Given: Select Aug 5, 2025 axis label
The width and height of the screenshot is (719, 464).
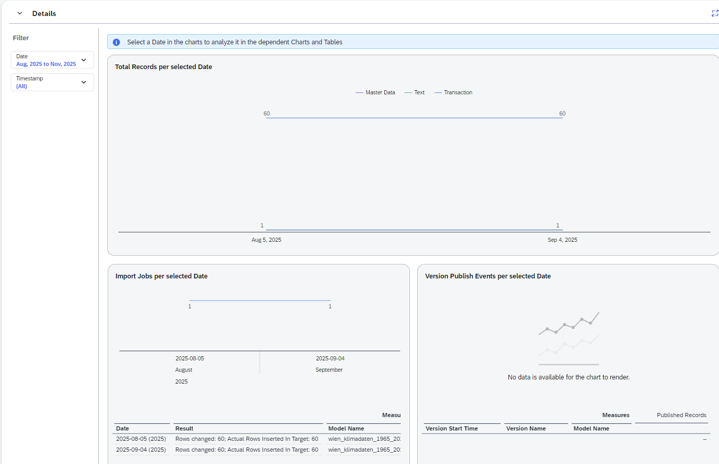Looking at the screenshot, I should click(x=266, y=240).
